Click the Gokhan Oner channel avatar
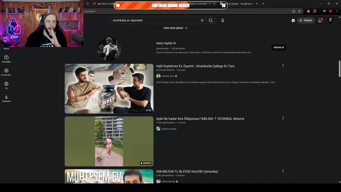 [158, 76]
